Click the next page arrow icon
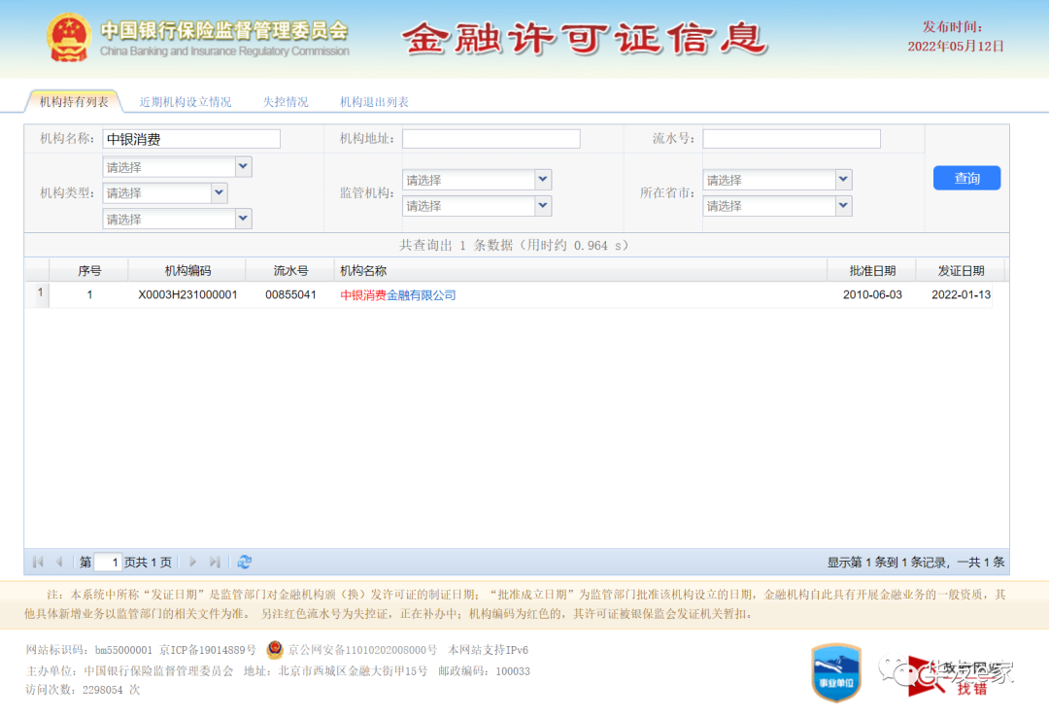This screenshot has width=1049, height=718. coord(192,562)
